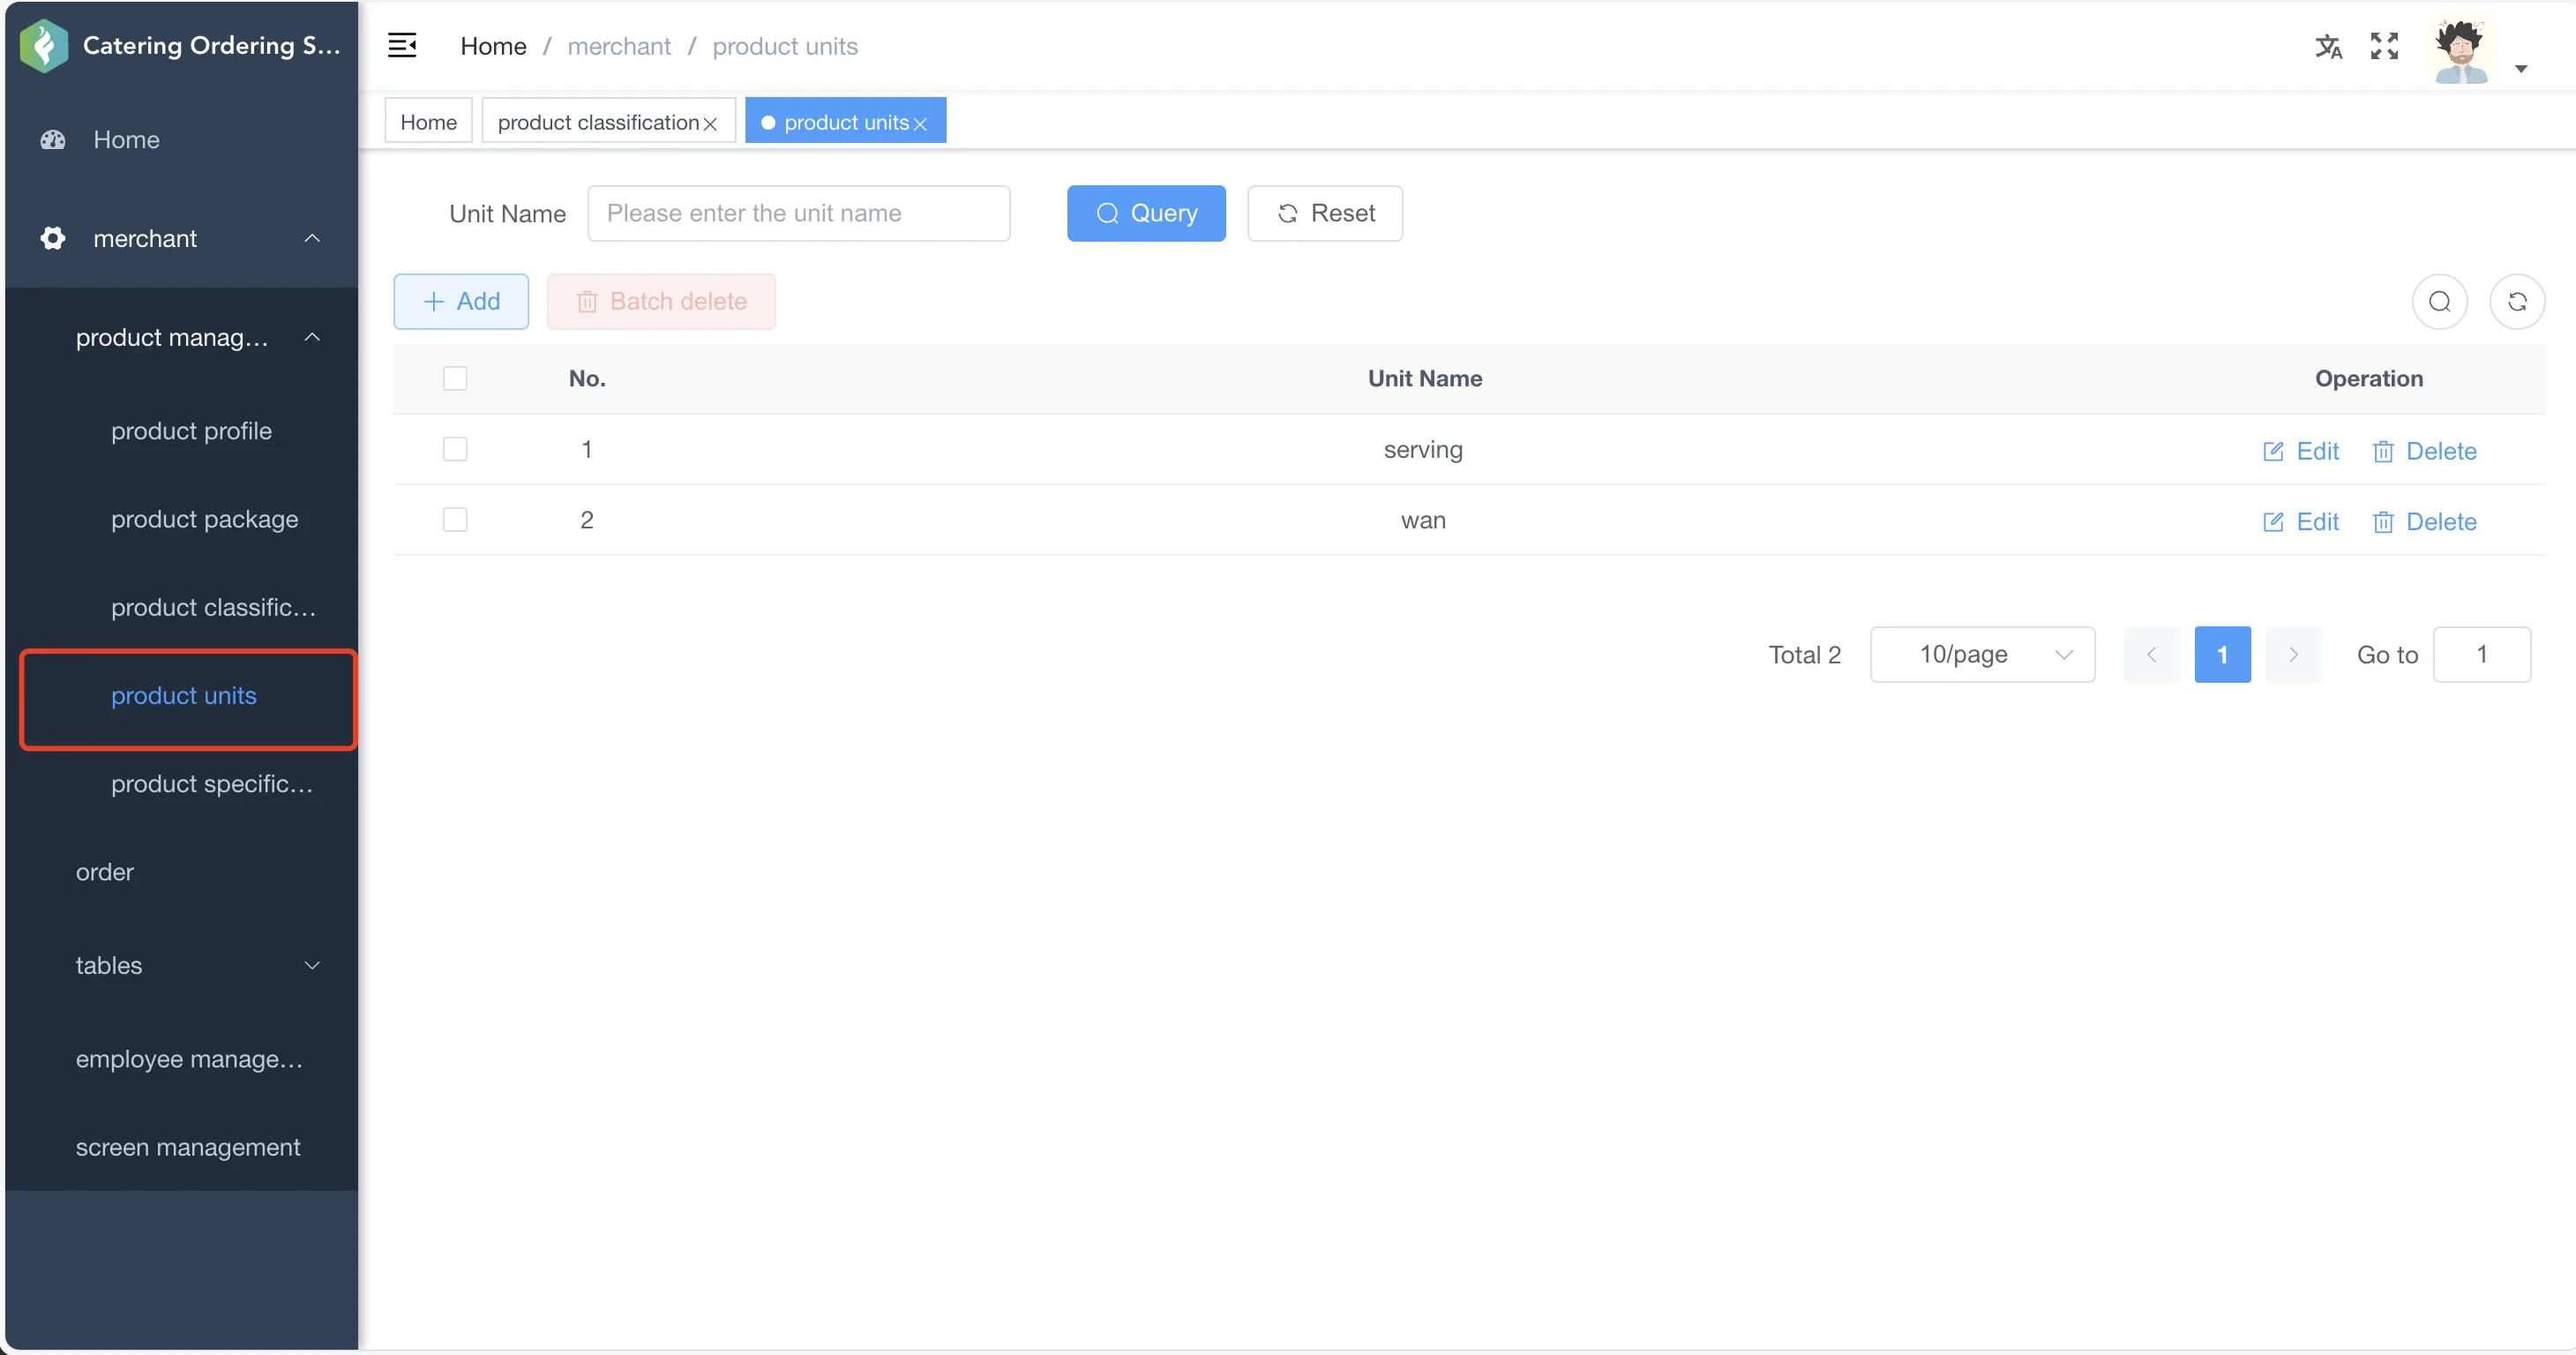Click the Batch delete button

(x=661, y=301)
